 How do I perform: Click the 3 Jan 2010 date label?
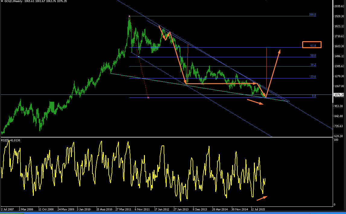[84, 209]
